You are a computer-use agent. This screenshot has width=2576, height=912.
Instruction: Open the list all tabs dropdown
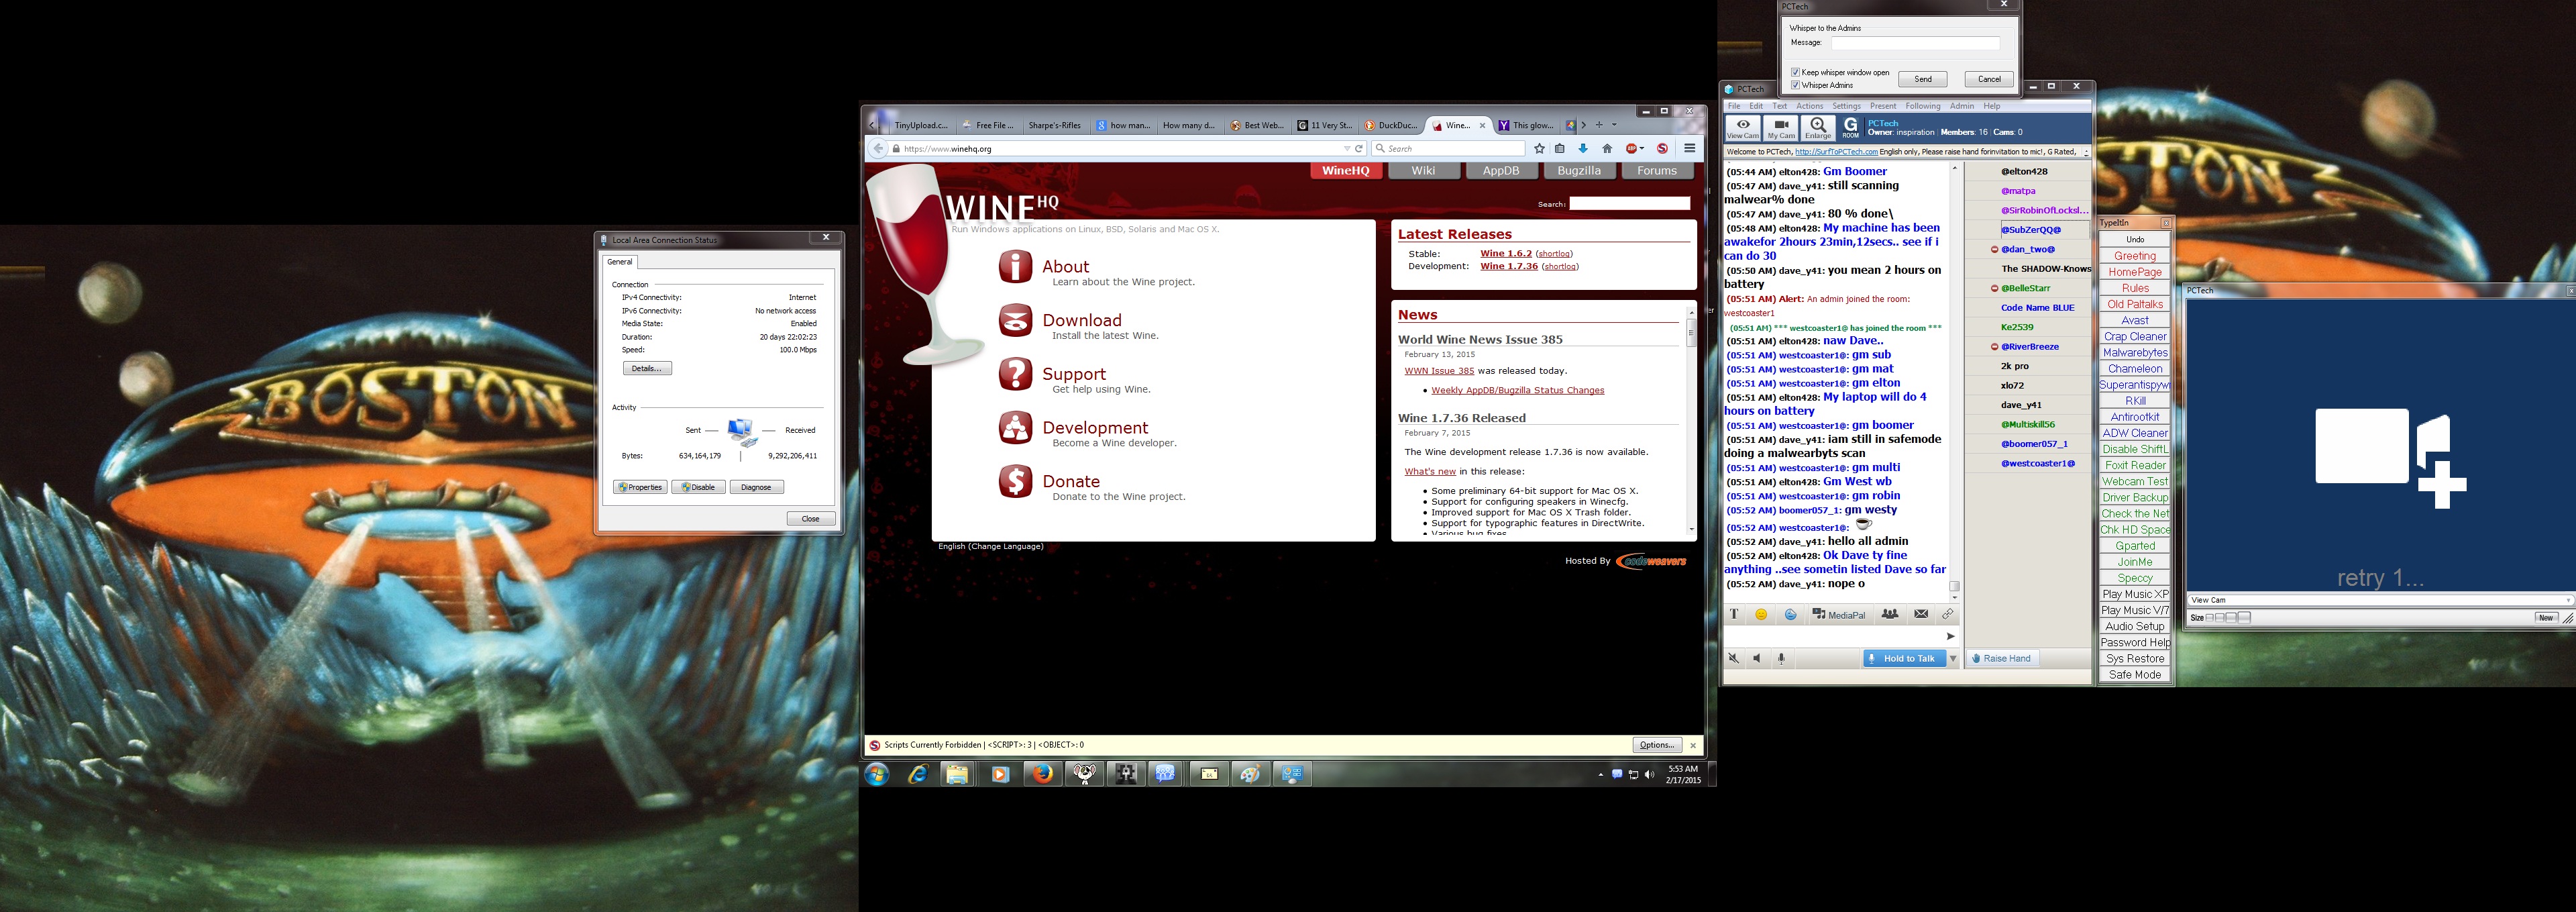click(x=1614, y=125)
